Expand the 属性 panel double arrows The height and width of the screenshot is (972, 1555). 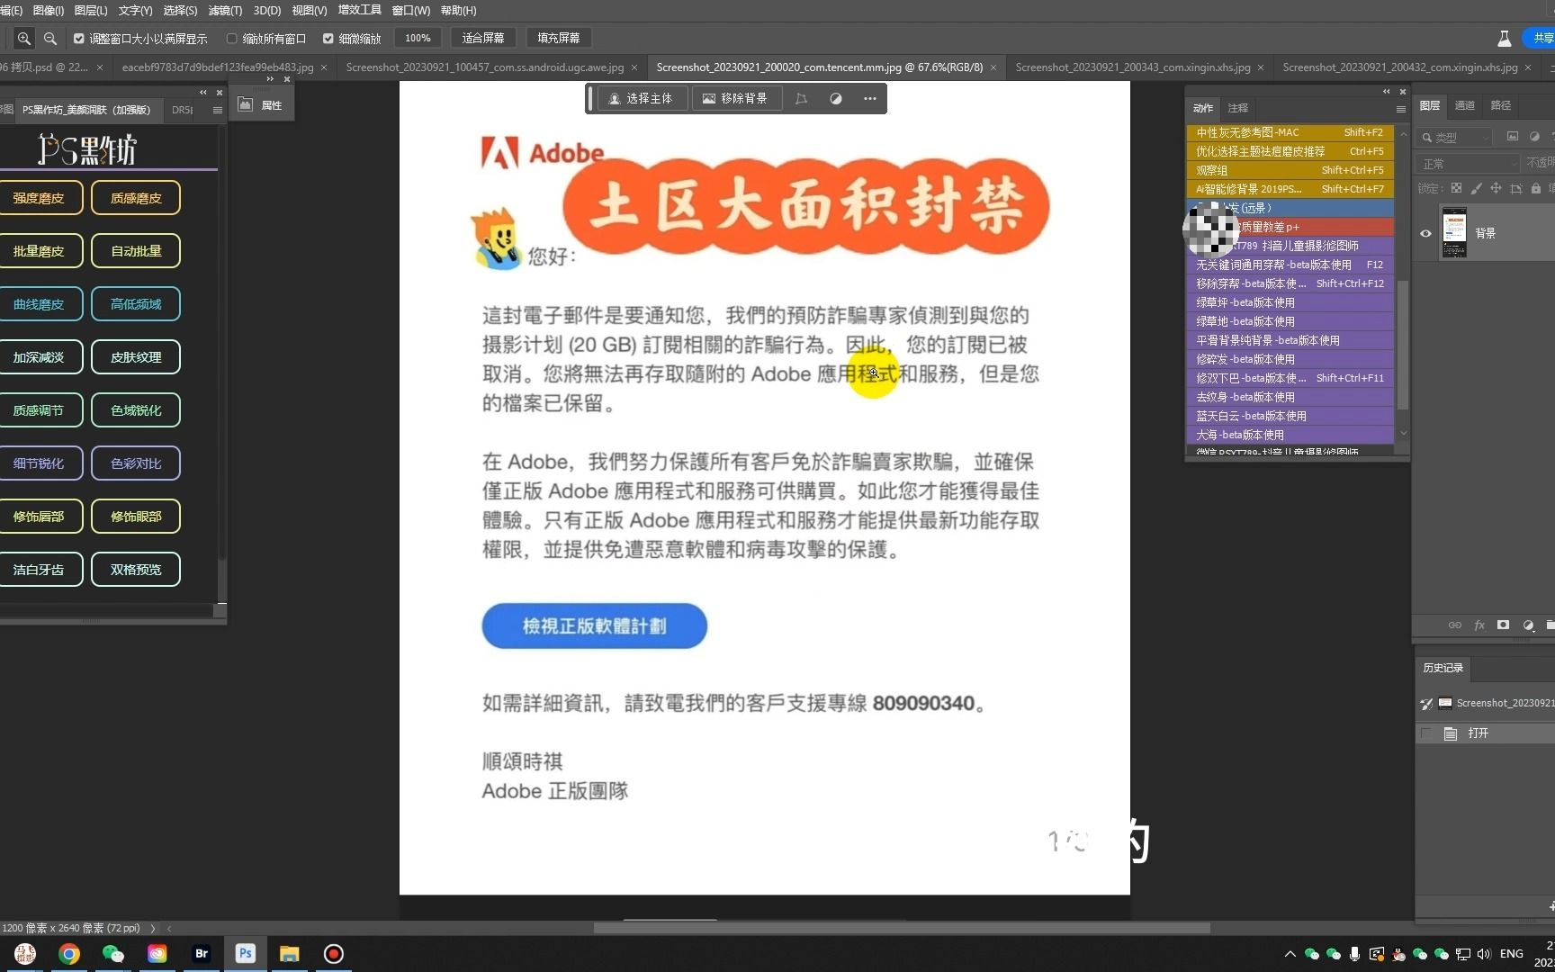[x=270, y=79]
